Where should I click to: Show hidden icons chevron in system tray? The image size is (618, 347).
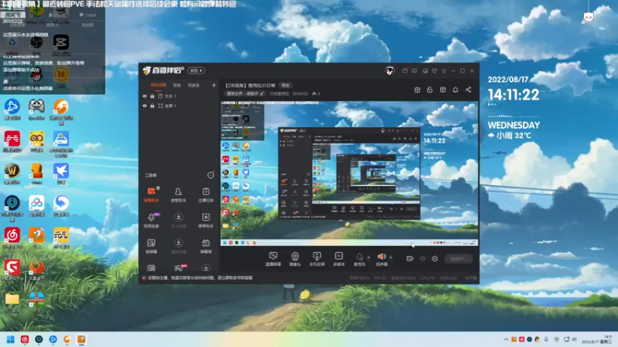click(x=506, y=339)
